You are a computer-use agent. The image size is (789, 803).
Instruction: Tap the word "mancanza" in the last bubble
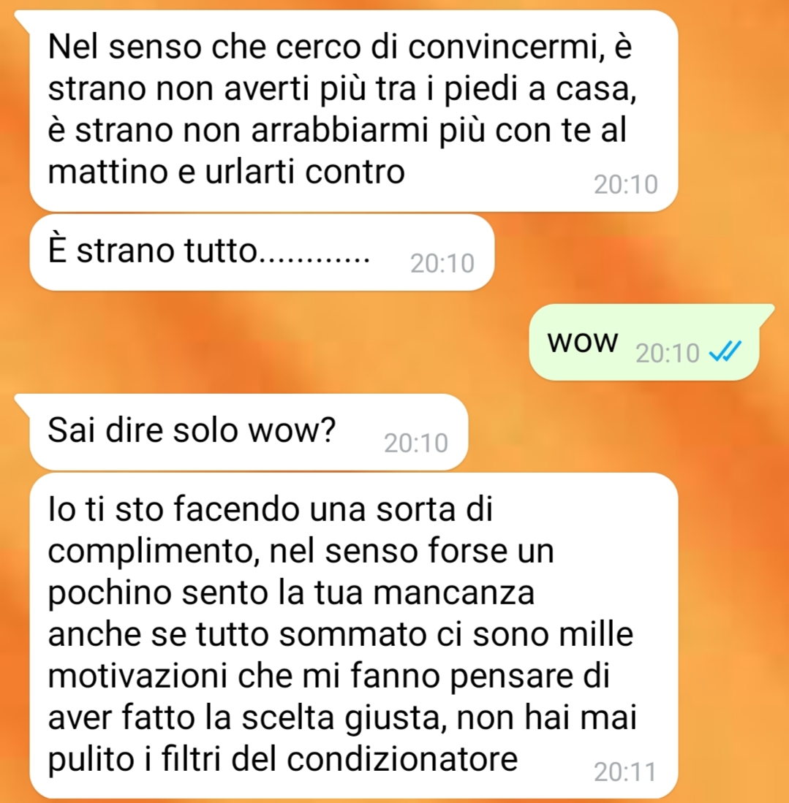[453, 593]
